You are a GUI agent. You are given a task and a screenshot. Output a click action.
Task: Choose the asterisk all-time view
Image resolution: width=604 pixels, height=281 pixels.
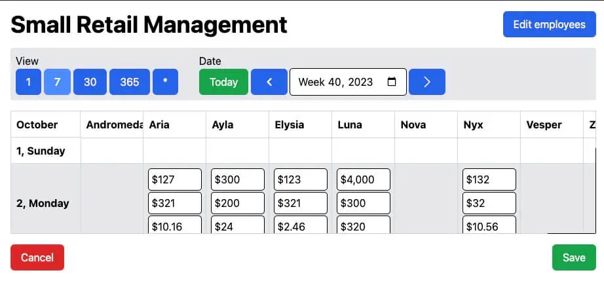click(165, 82)
